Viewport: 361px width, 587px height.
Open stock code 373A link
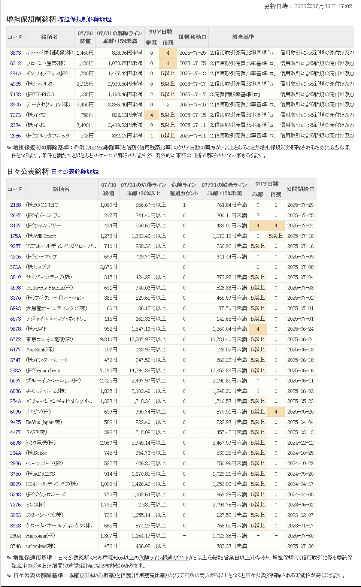point(15,267)
